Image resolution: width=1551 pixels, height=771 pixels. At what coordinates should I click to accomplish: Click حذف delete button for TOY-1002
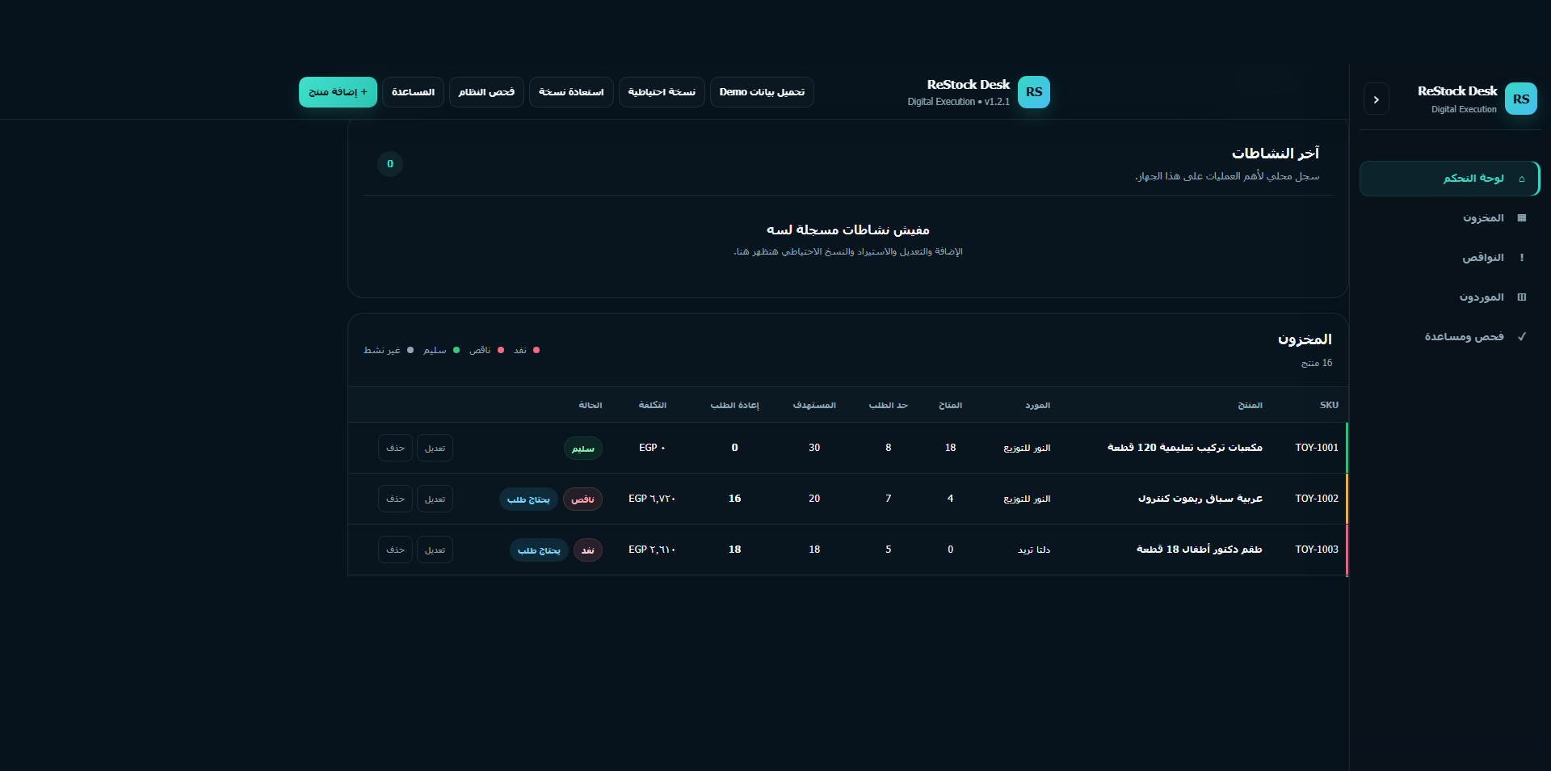click(x=395, y=499)
